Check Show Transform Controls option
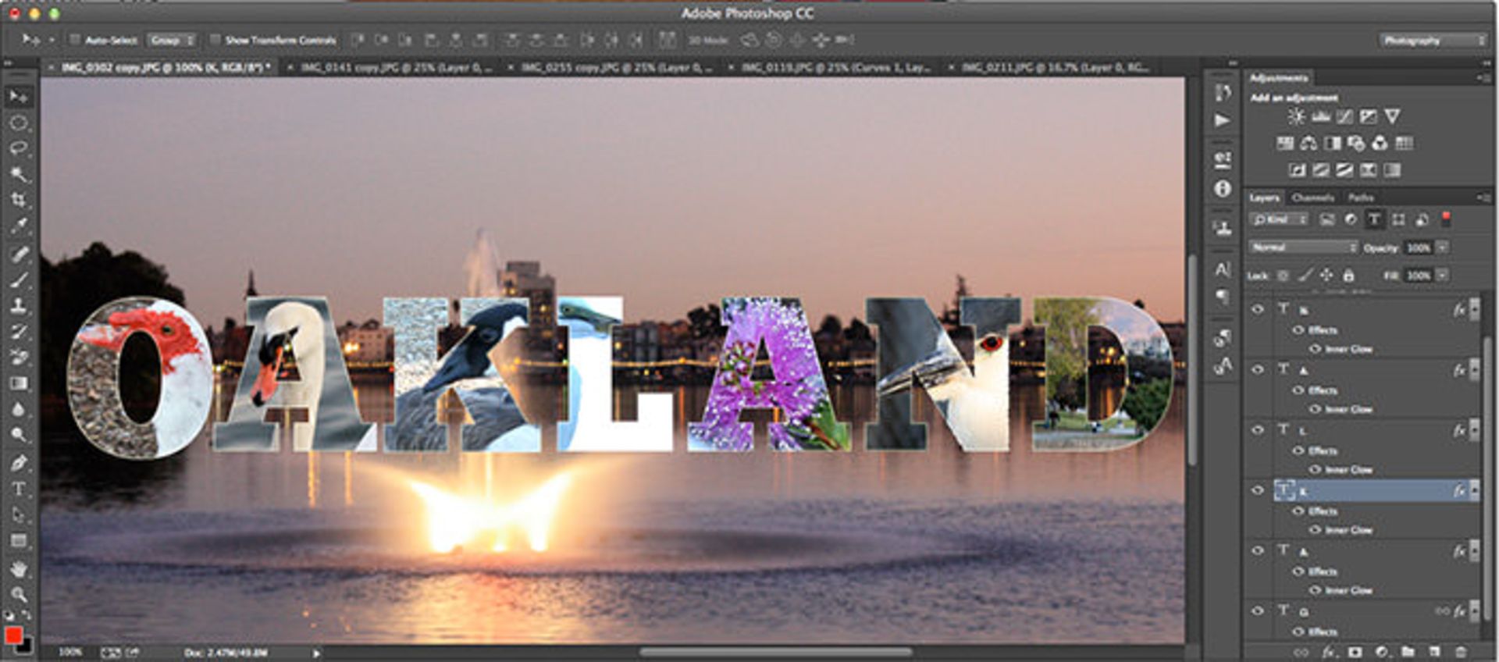Screen dimensions: 1499x662 [x=215, y=39]
